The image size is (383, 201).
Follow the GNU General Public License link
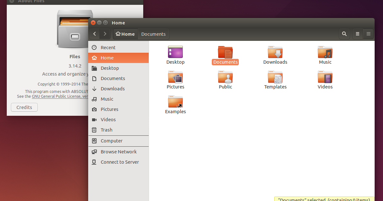click(60, 96)
